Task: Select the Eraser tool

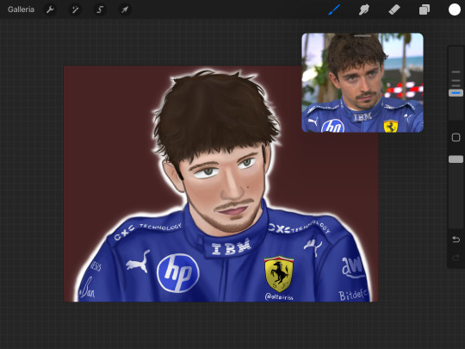Action: point(394,9)
